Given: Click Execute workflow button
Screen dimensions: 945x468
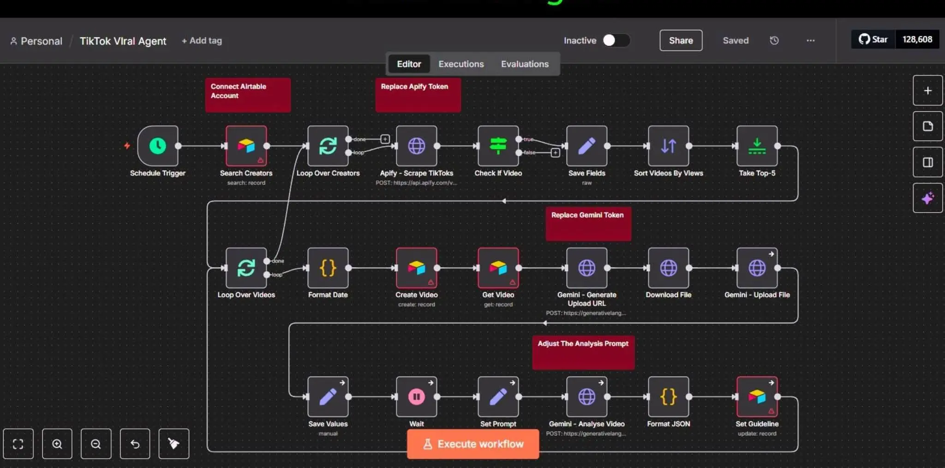Looking at the screenshot, I should click(x=473, y=444).
